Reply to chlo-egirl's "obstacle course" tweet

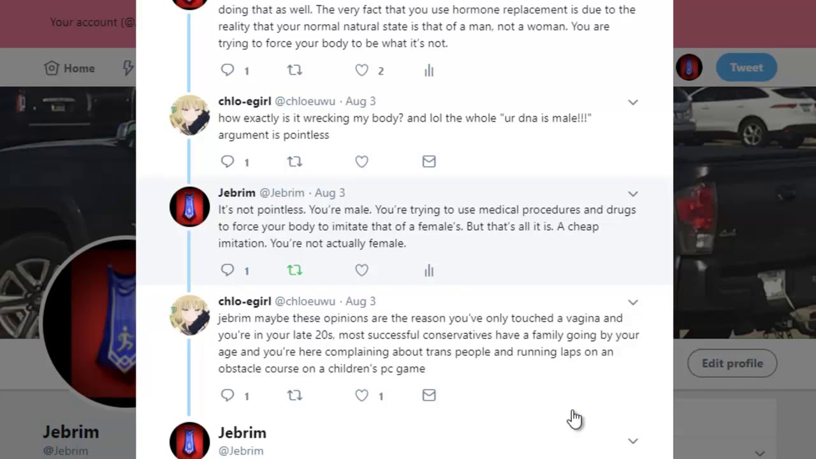point(228,395)
